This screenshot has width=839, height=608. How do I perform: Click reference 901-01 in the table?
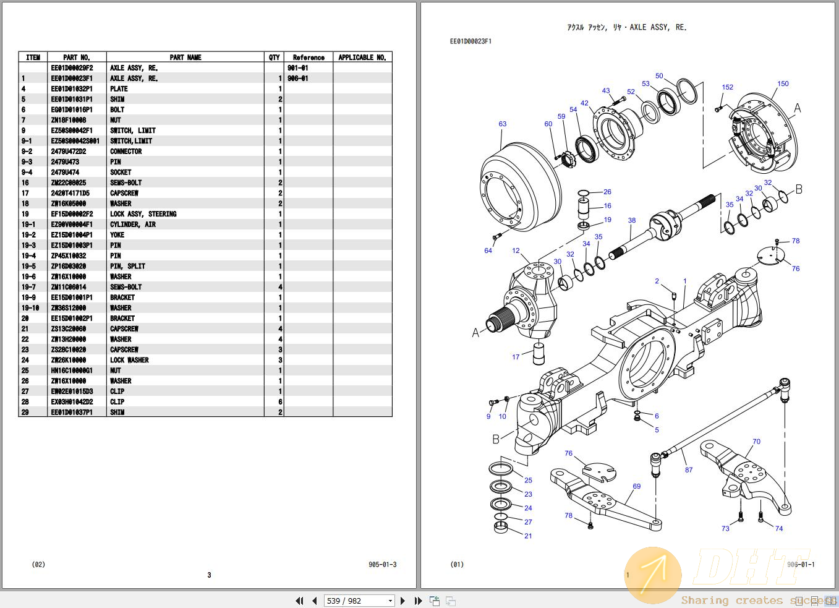point(298,68)
